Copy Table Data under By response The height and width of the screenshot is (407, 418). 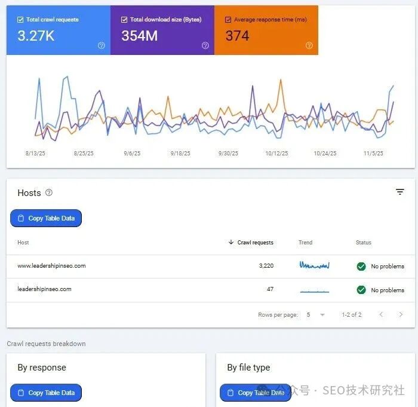46,393
